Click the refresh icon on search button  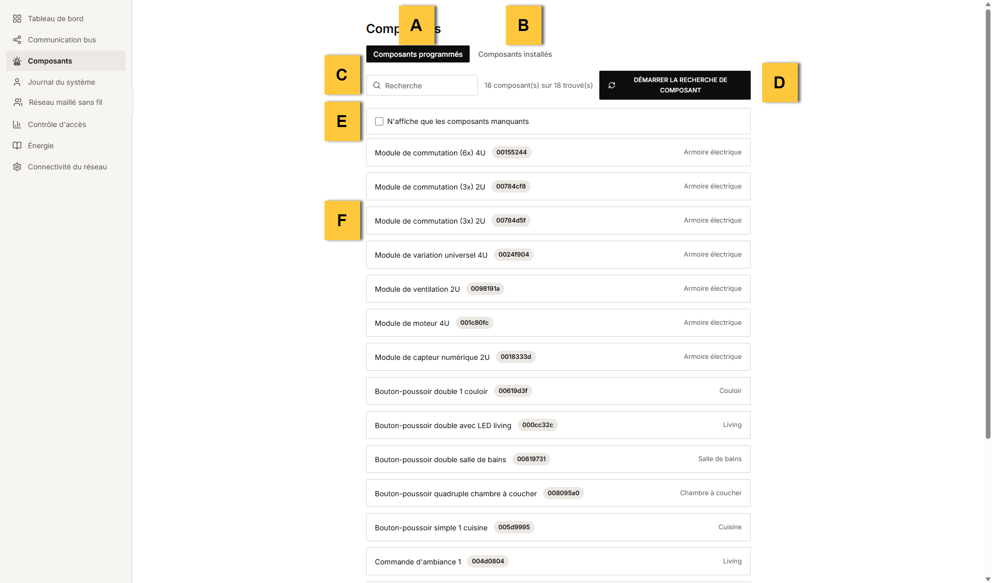(612, 85)
